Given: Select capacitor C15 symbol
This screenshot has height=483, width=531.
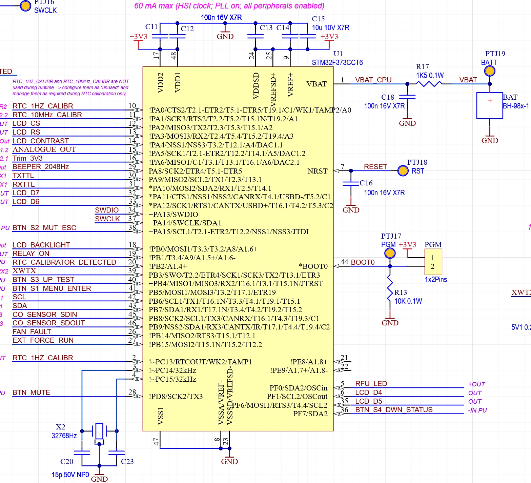Looking at the screenshot, I should (308, 36).
